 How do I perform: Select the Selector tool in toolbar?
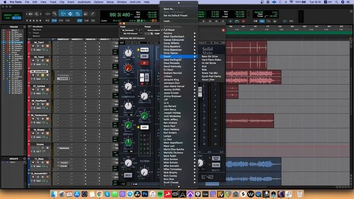tap(70, 14)
